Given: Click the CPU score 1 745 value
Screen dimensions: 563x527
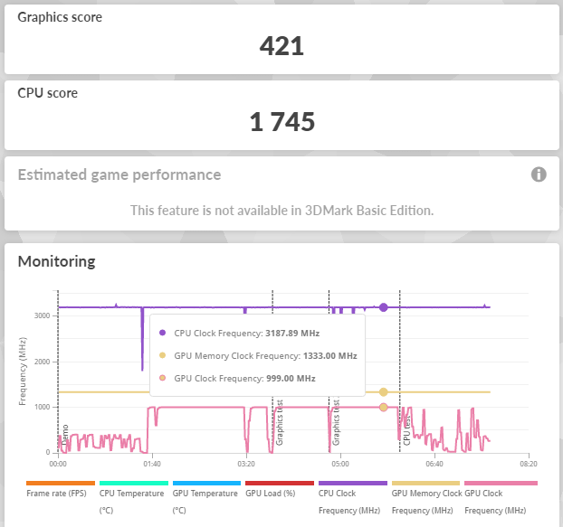Looking at the screenshot, I should click(282, 121).
